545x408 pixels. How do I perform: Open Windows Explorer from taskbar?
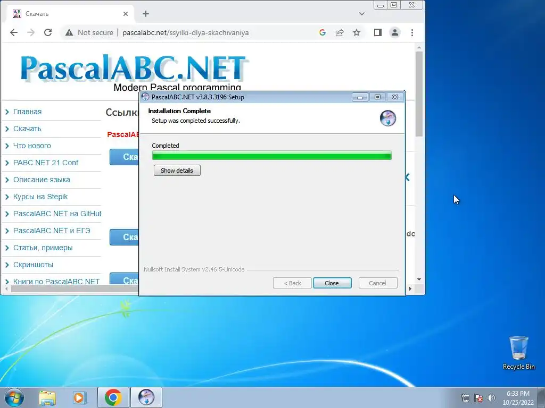[47, 397]
